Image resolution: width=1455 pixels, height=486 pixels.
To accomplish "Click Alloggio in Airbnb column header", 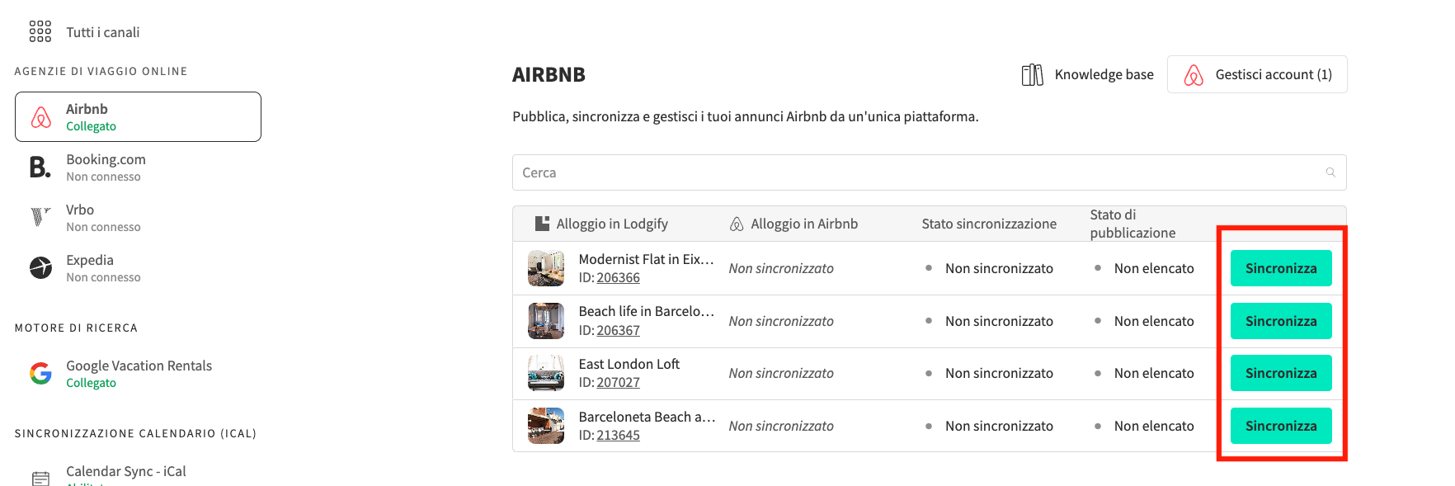I will click(804, 224).
